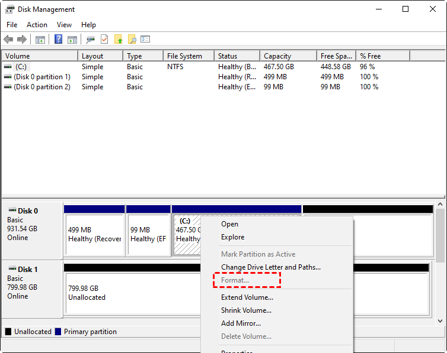Sort by the File System column header
This screenshot has height=353, width=447.
[x=189, y=56]
